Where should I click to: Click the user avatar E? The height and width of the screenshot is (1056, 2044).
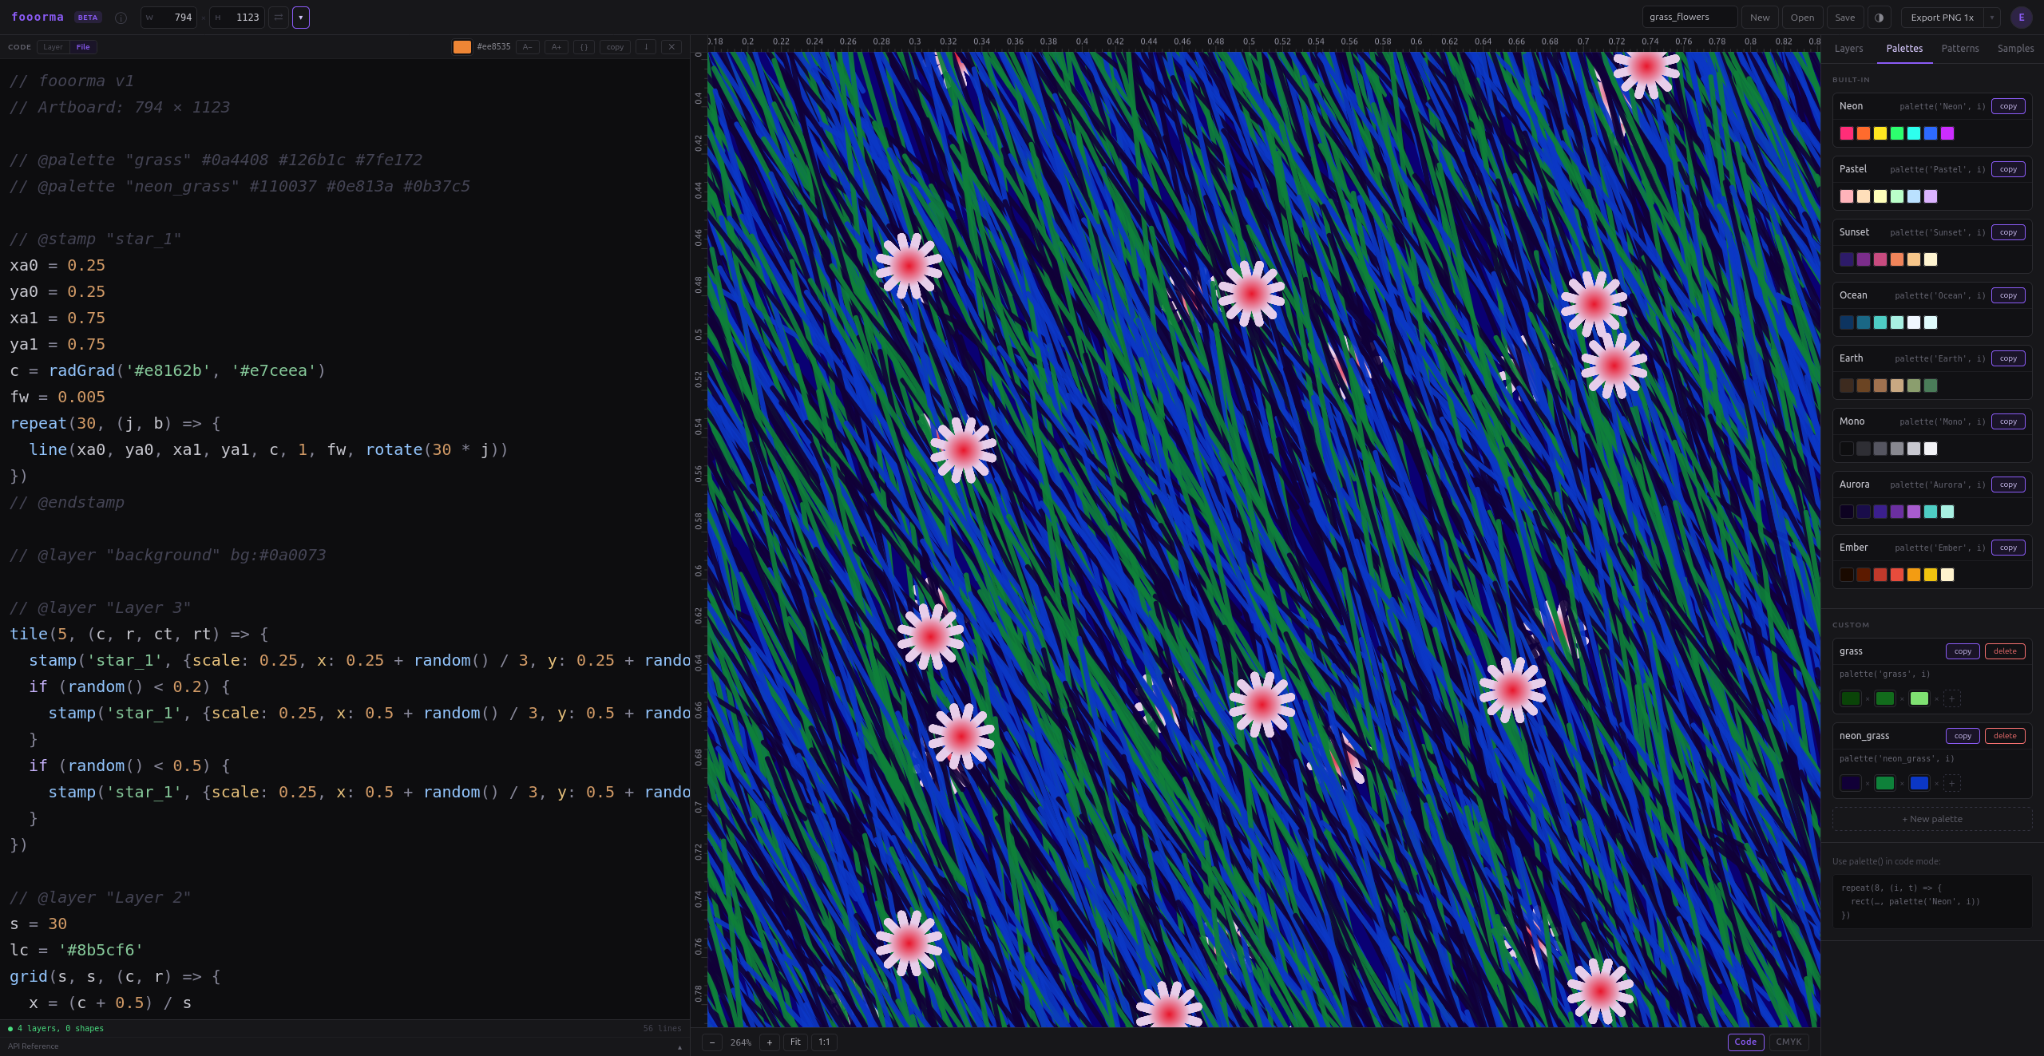[2022, 18]
